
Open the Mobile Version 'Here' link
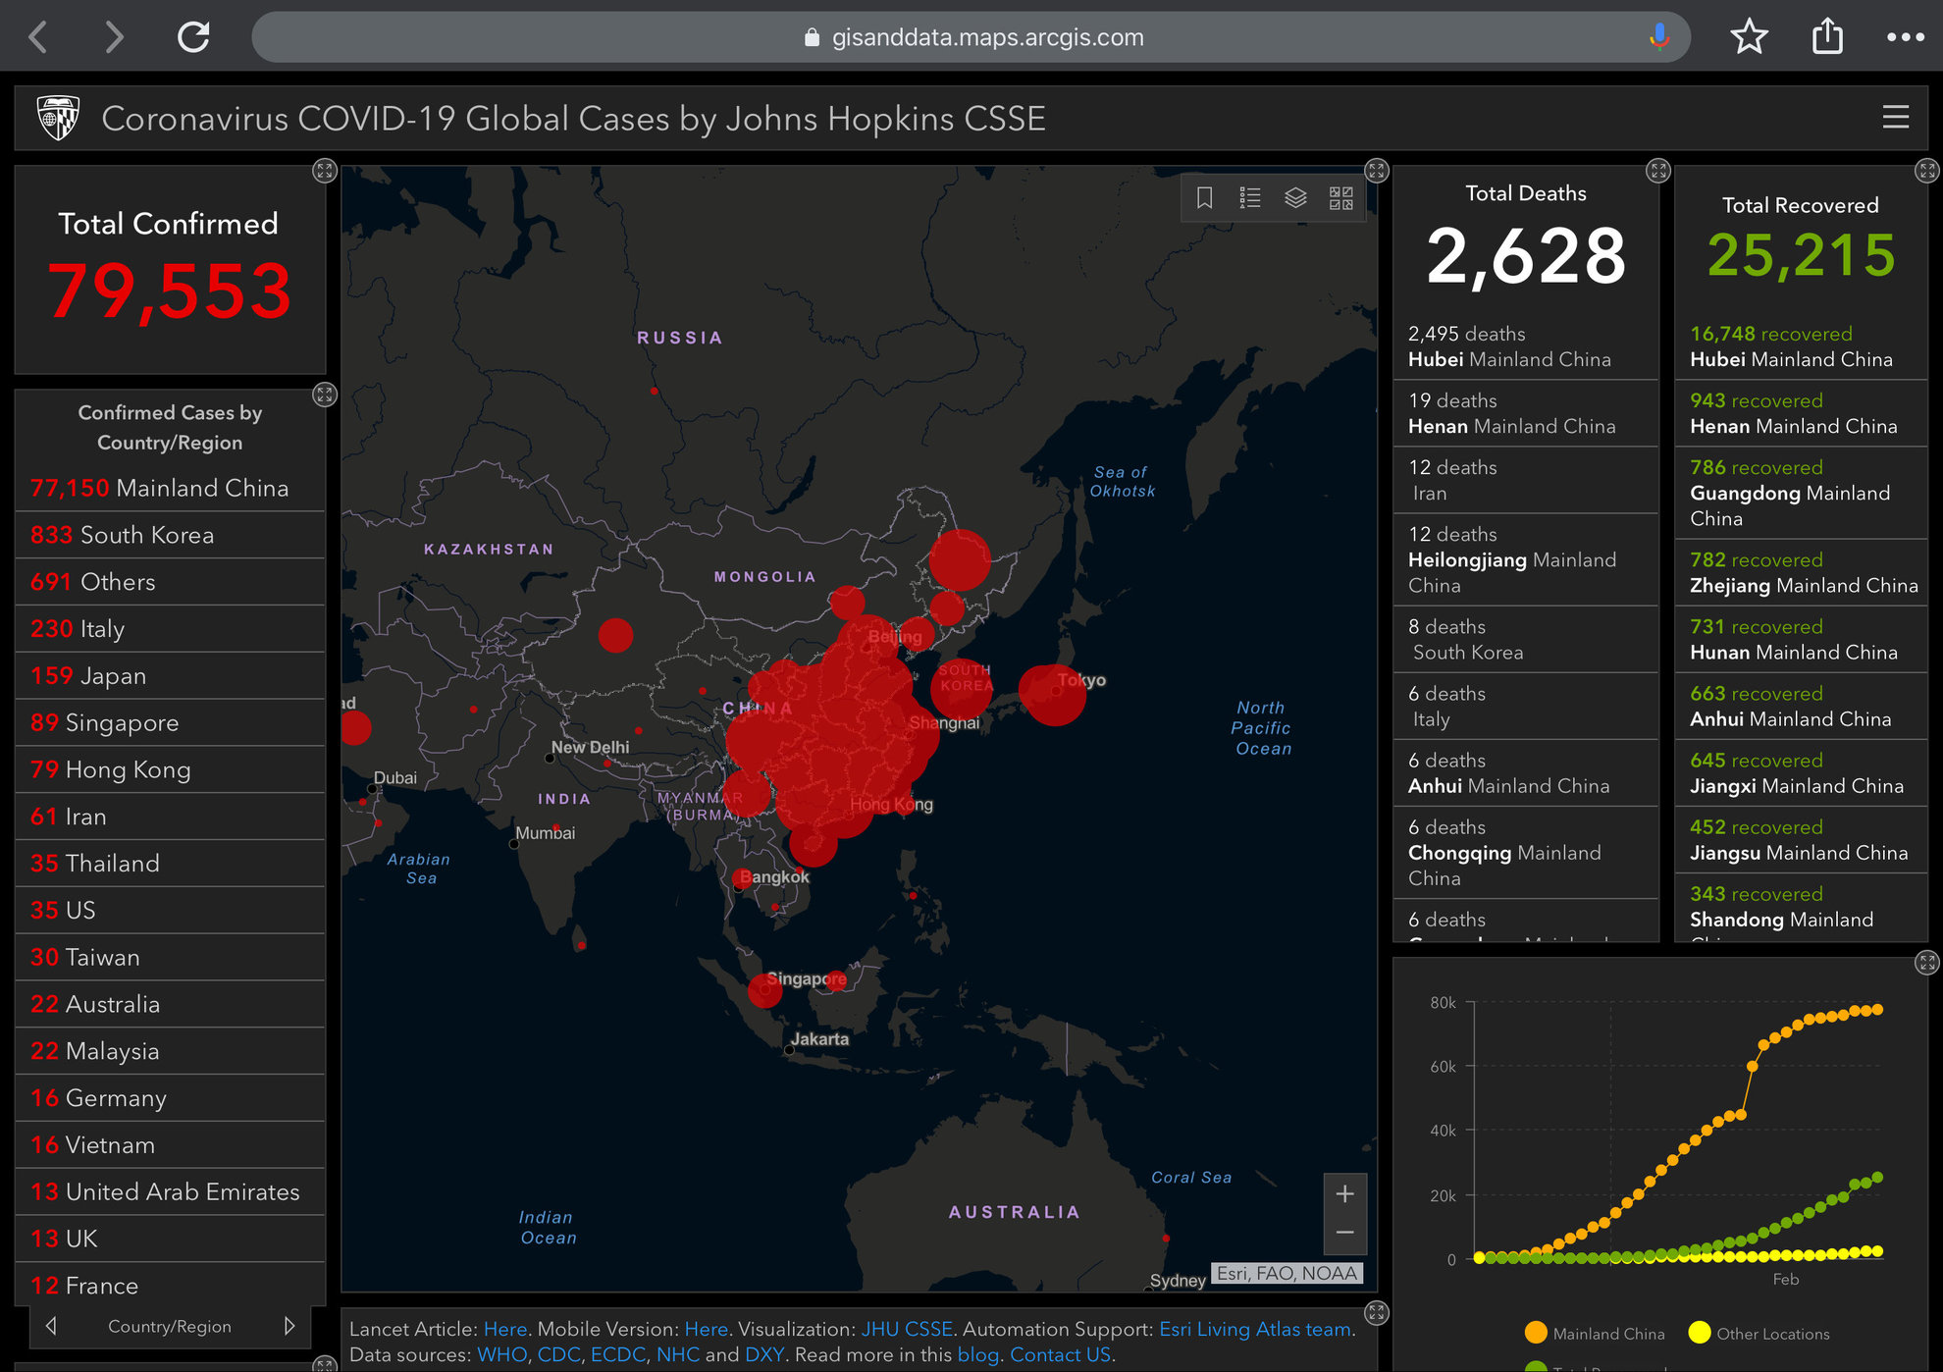[x=706, y=1329]
